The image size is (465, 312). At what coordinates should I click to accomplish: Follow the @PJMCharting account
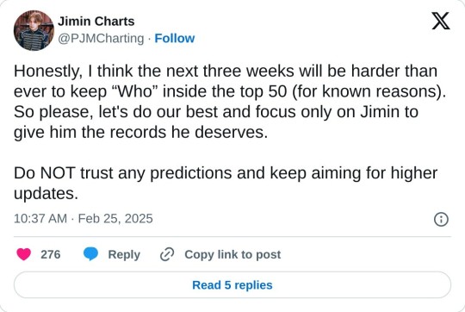click(174, 38)
